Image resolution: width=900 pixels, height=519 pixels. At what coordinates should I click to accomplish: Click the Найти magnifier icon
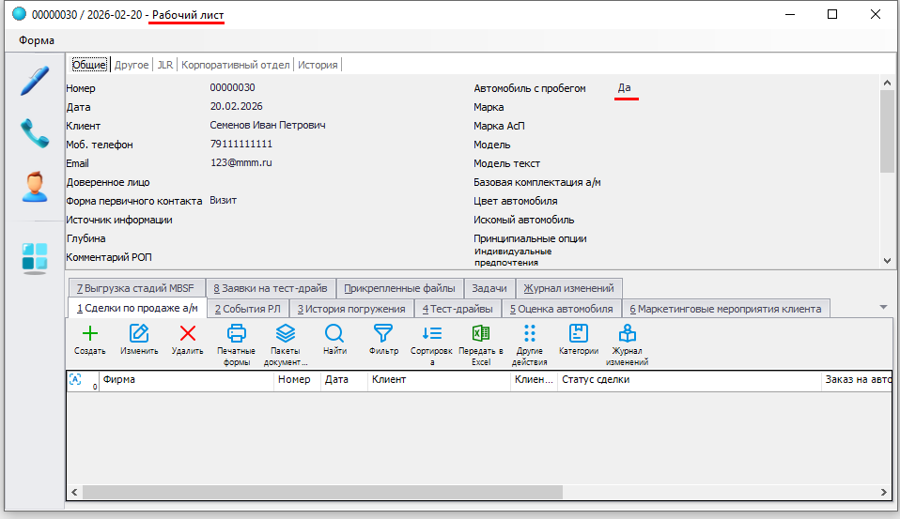click(334, 334)
